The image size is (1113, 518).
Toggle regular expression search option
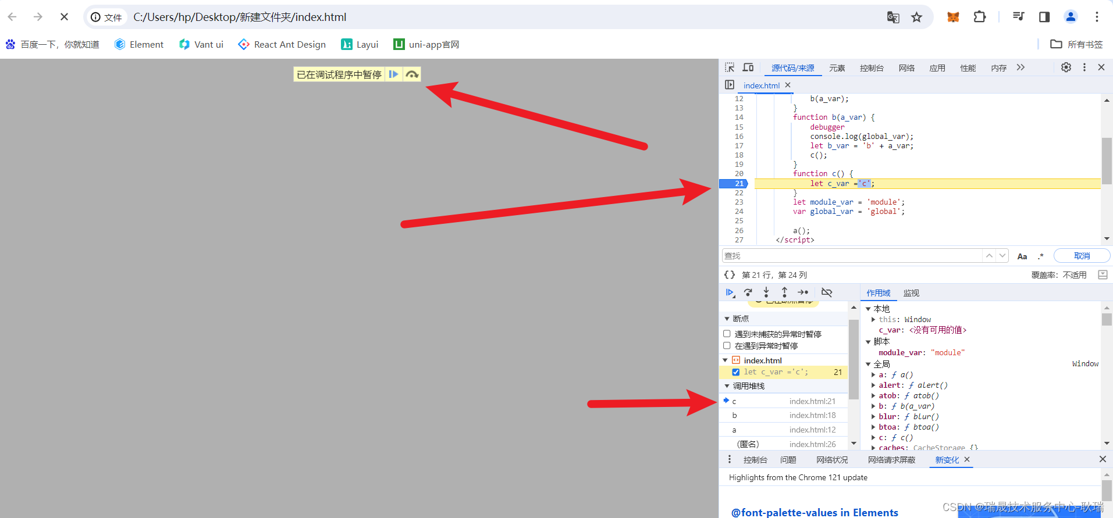click(1041, 256)
